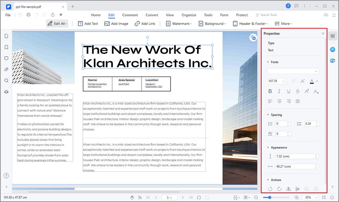Zoom in with plus magnifier icon
This screenshot has height=202, width=339.
coord(297,198)
